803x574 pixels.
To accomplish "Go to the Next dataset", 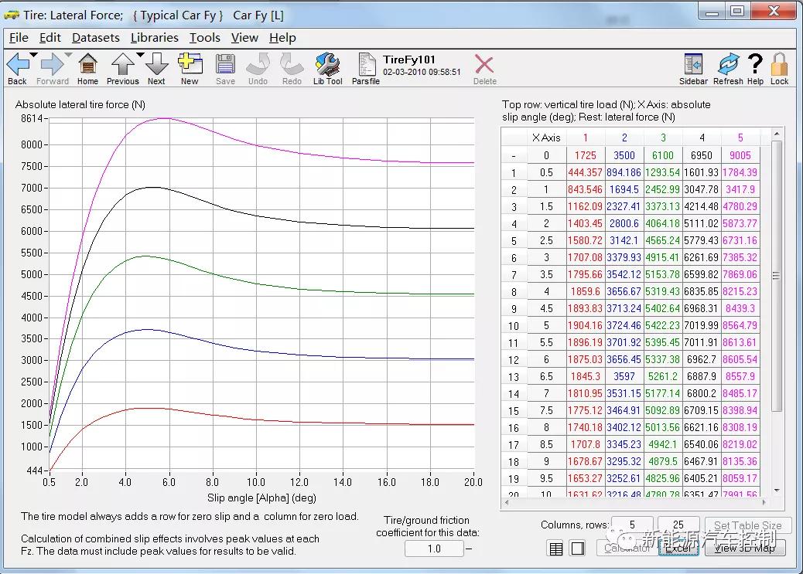I will click(156, 66).
